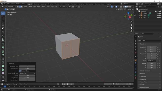The height and width of the screenshot is (91, 162).
Task: Open Global transform orientation dropdown
Action: (64, 7)
